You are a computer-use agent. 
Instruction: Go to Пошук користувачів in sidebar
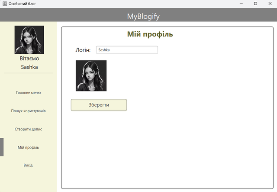pos(28,111)
